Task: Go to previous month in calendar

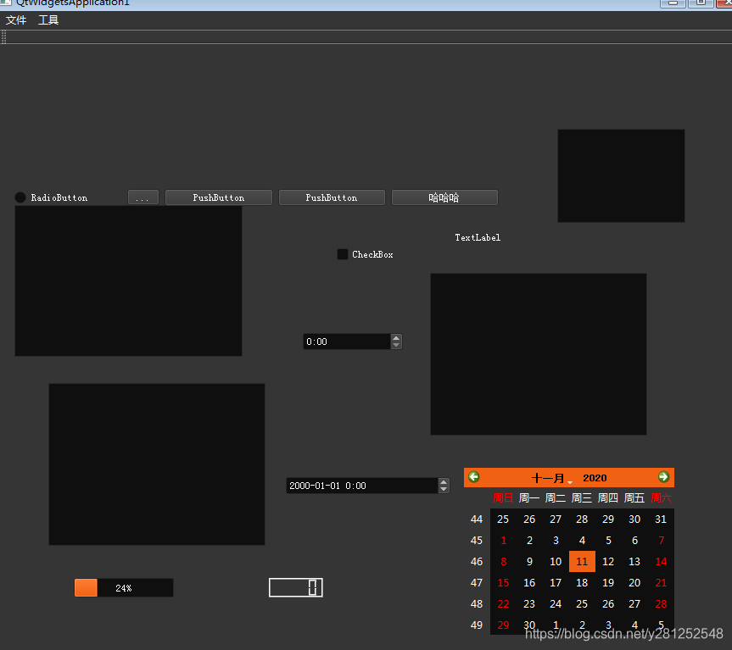Action: point(474,477)
